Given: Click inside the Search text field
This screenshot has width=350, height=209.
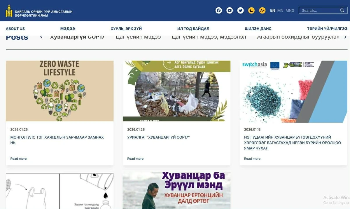Looking at the screenshot, I should [x=319, y=11].
